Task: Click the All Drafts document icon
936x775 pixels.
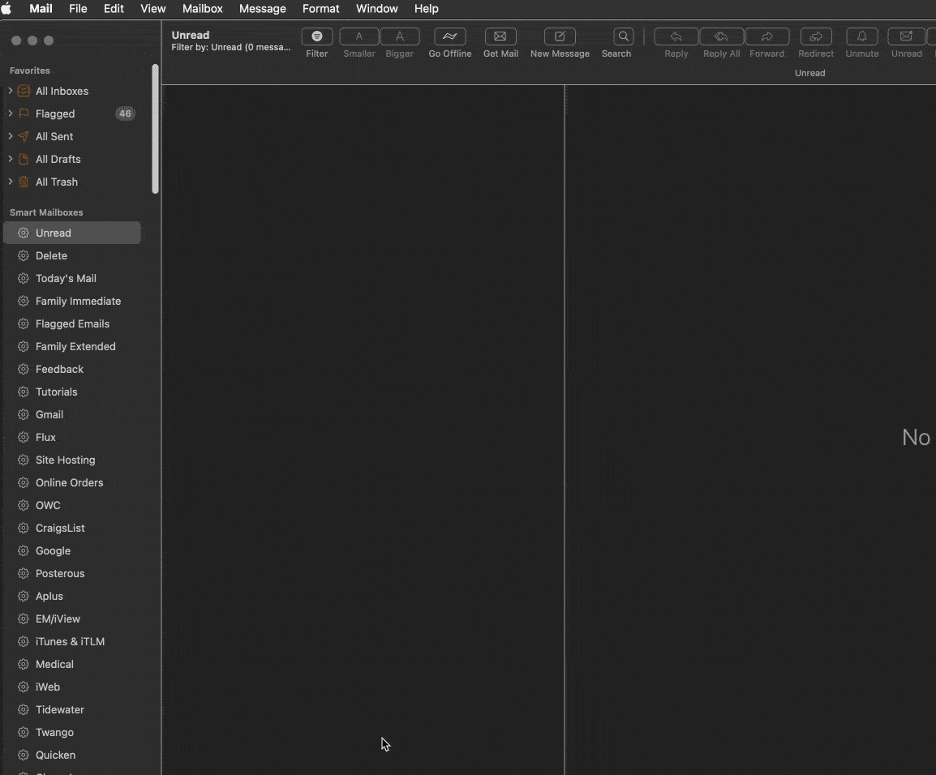Action: pyautogui.click(x=24, y=159)
